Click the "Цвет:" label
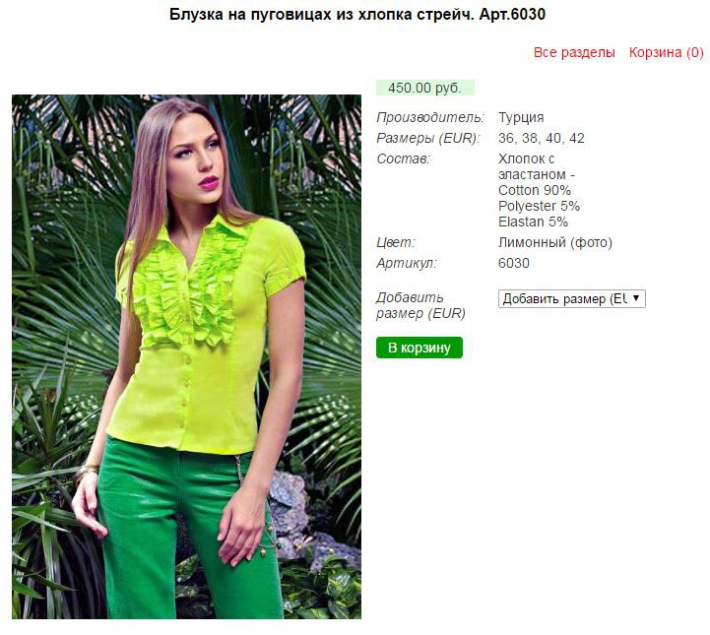 click(x=396, y=242)
